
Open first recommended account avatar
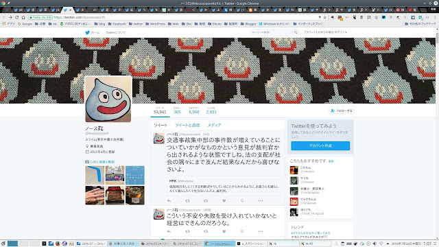[x=294, y=170]
